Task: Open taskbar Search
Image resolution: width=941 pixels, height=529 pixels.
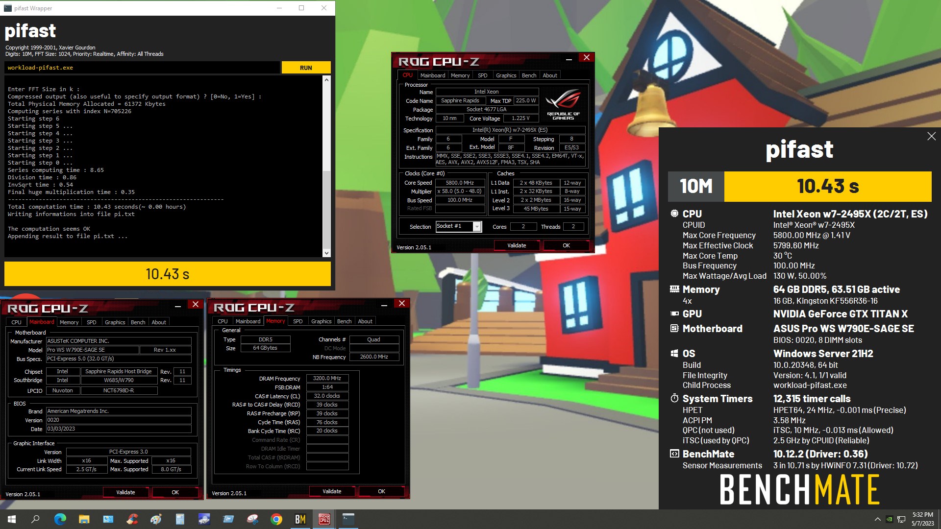Action: click(x=35, y=519)
